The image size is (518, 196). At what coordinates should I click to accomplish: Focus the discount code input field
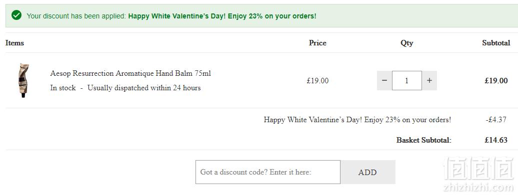point(268,172)
